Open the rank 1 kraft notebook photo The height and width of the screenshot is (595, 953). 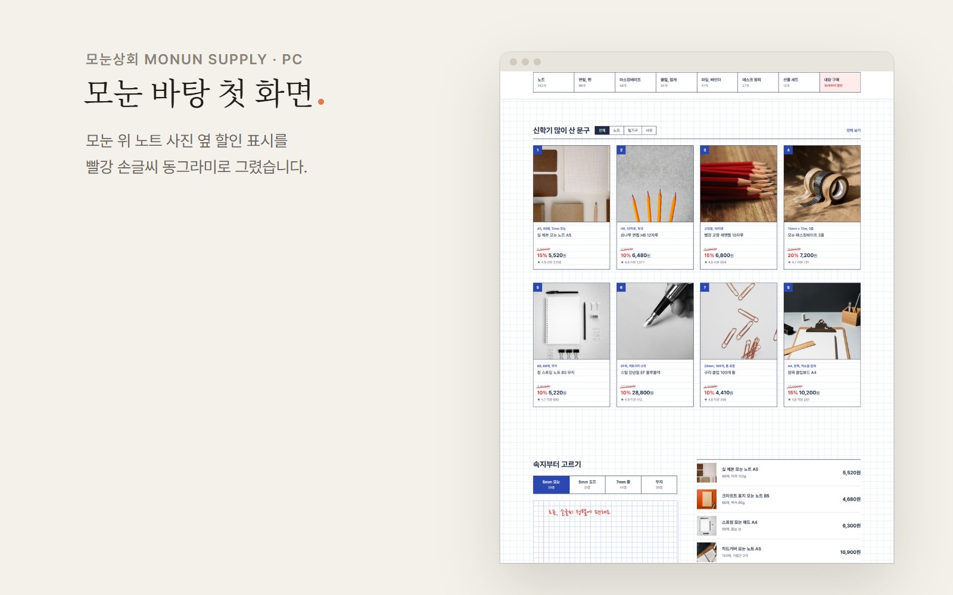(x=571, y=184)
